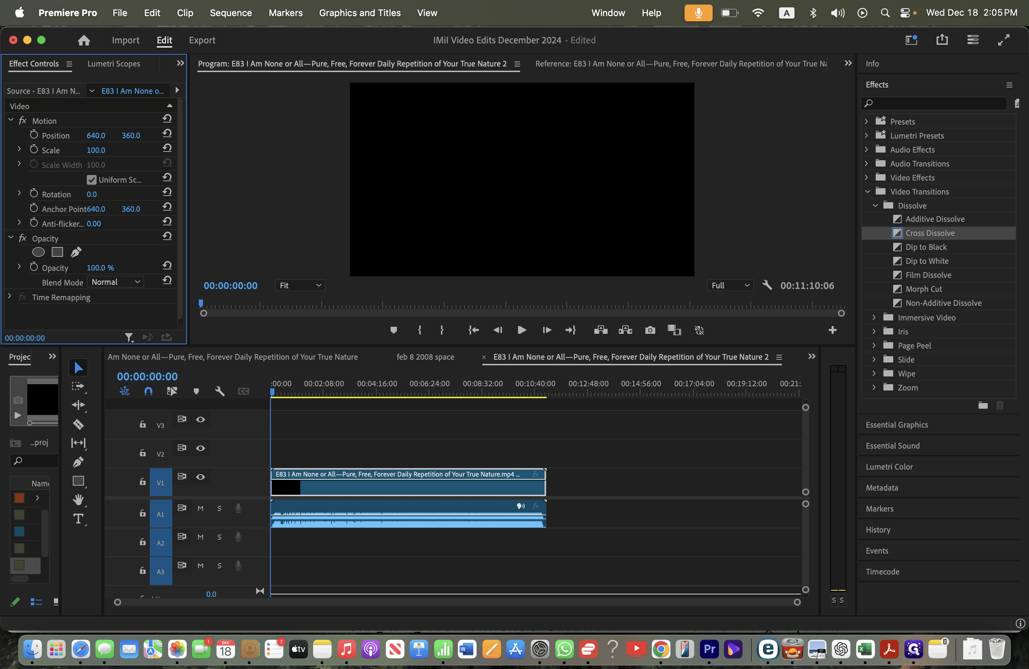Open timeline wrench display settings
Screen dimensions: 1029x669
220,391
